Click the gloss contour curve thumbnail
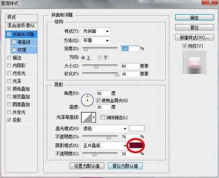 coord(87,117)
